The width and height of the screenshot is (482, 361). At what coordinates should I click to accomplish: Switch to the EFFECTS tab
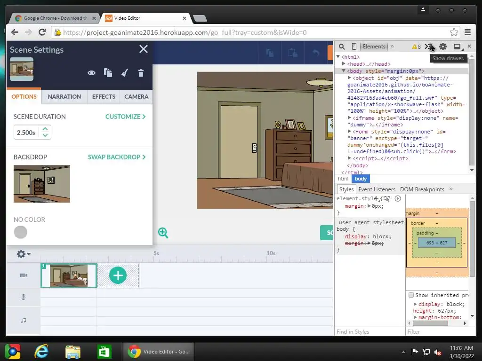104,97
